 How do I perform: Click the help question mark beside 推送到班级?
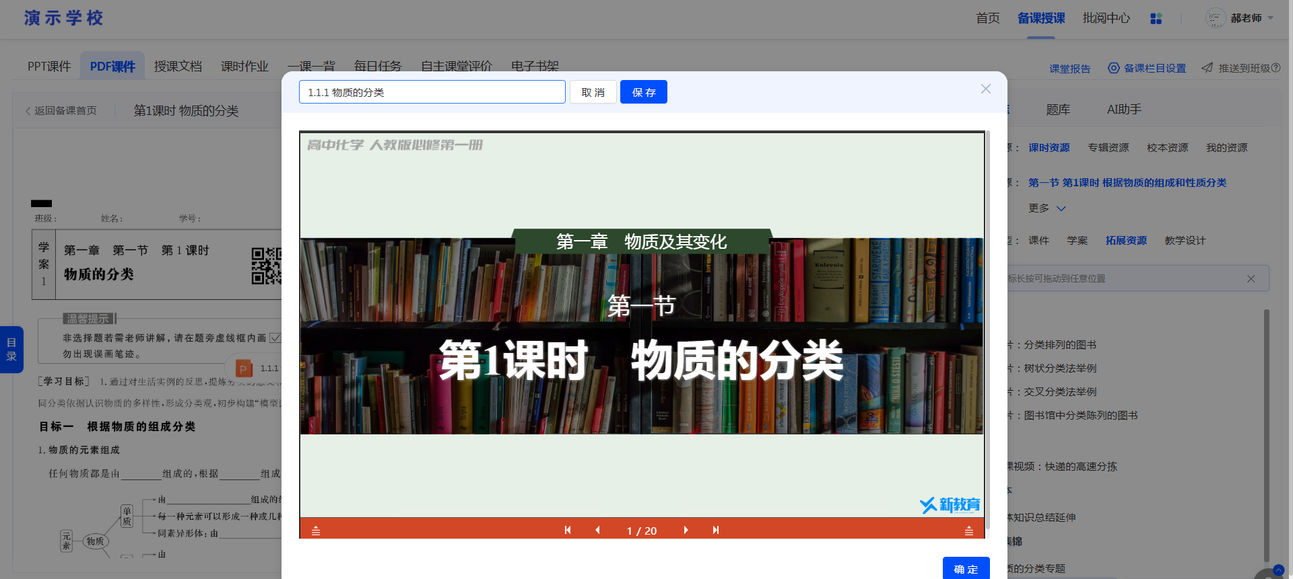[x=1276, y=68]
